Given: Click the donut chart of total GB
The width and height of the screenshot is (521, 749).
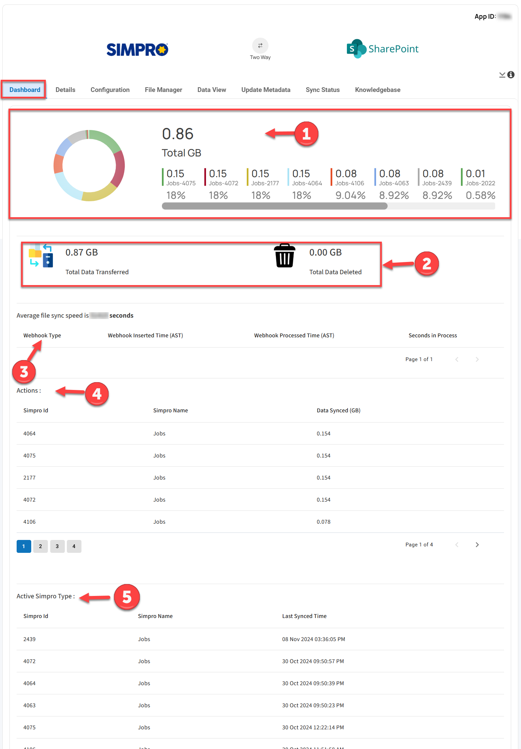Looking at the screenshot, I should coord(89,166).
